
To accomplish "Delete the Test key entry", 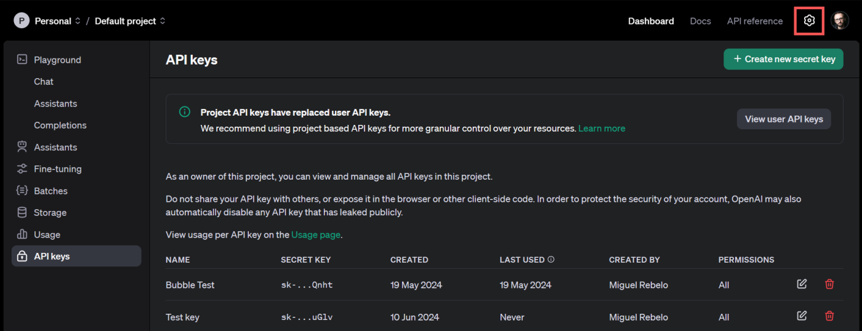I will tap(829, 316).
